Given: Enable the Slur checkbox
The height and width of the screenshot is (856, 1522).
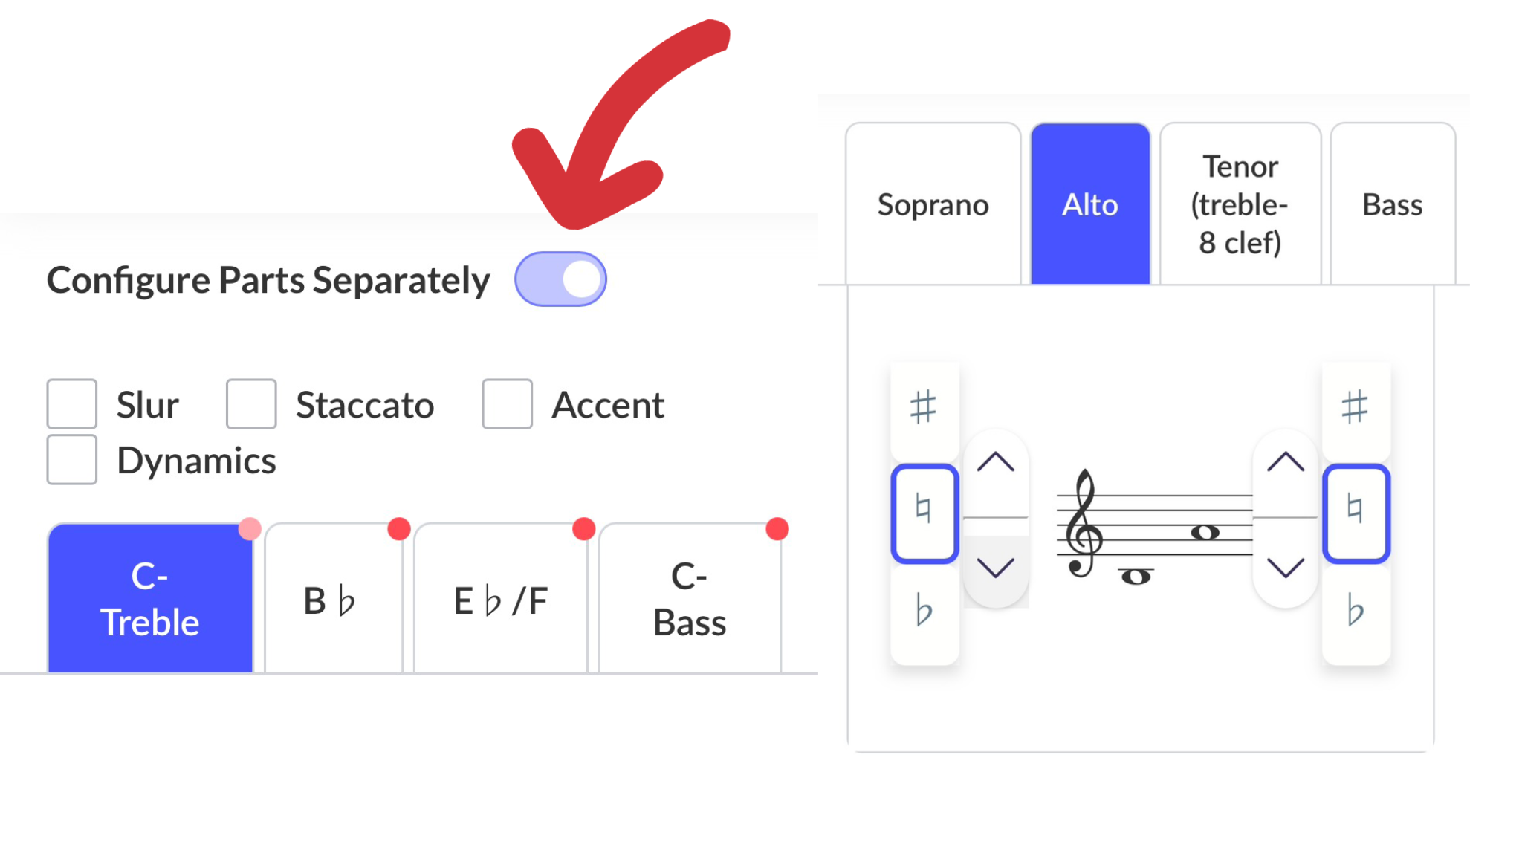Looking at the screenshot, I should coord(71,404).
